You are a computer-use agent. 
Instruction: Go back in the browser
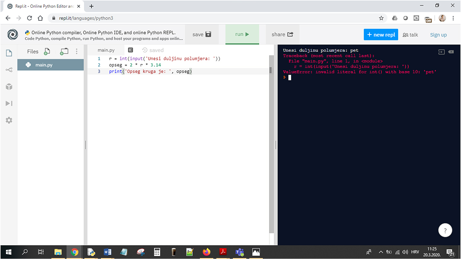coord(8,18)
